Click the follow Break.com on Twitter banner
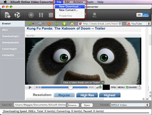152x115 pixels. point(81,83)
